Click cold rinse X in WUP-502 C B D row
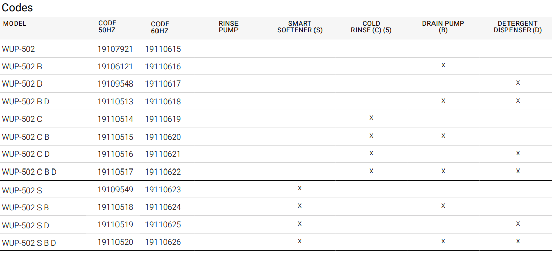 point(371,171)
